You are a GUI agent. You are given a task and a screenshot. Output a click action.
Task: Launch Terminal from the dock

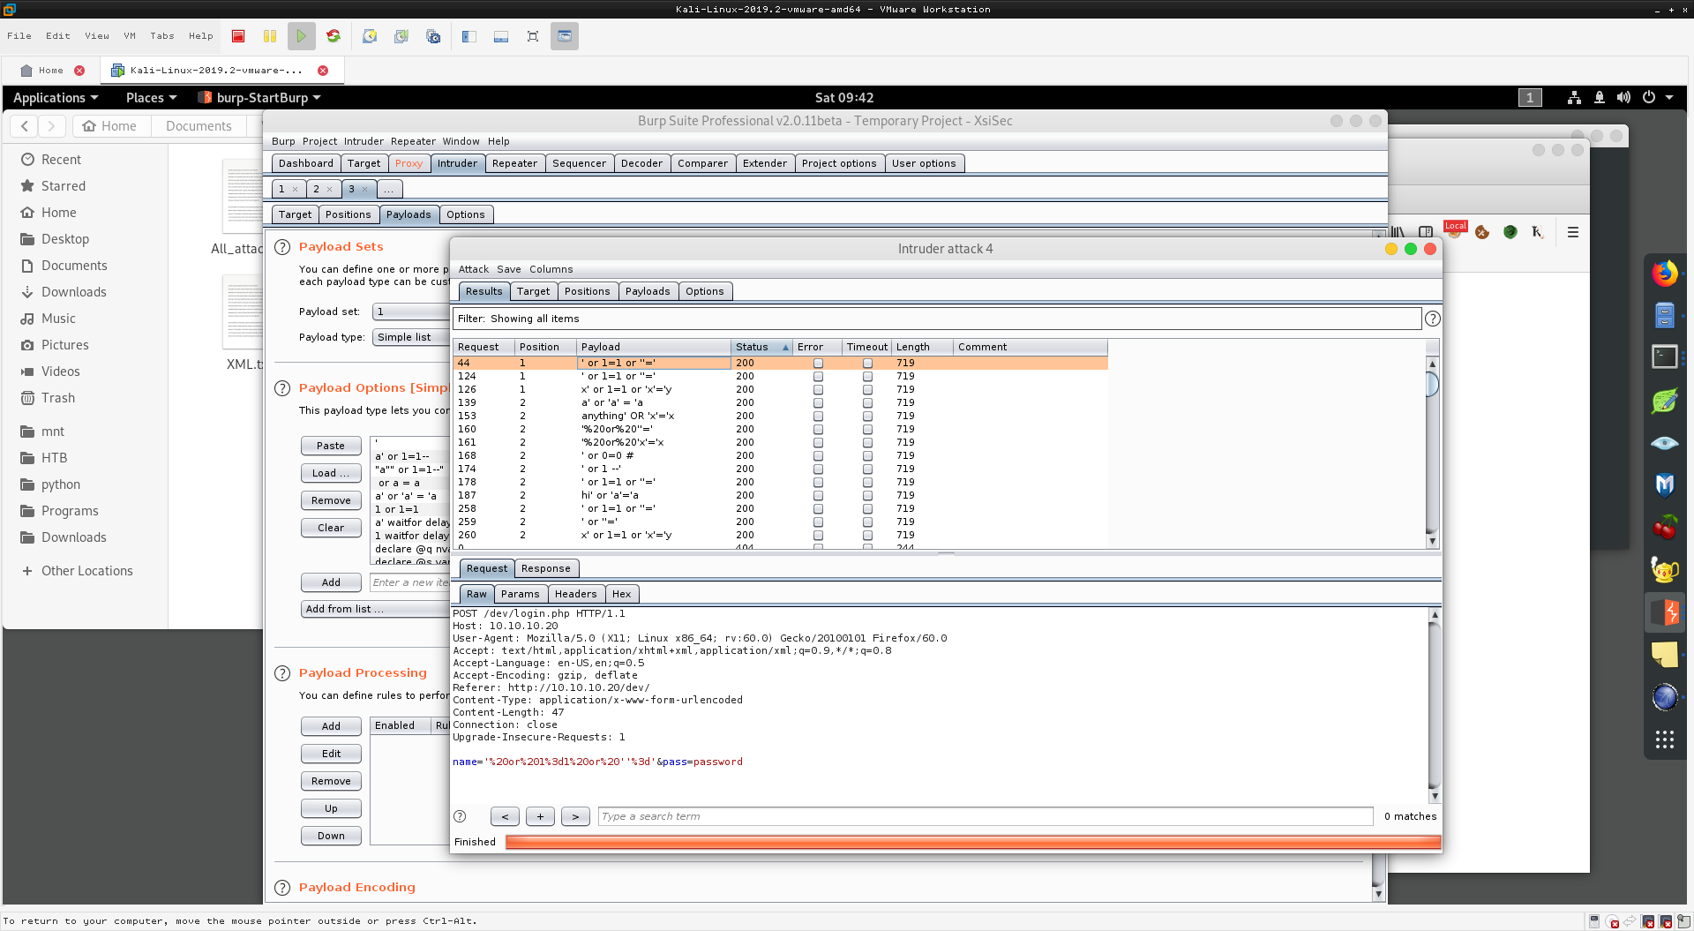point(1665,357)
